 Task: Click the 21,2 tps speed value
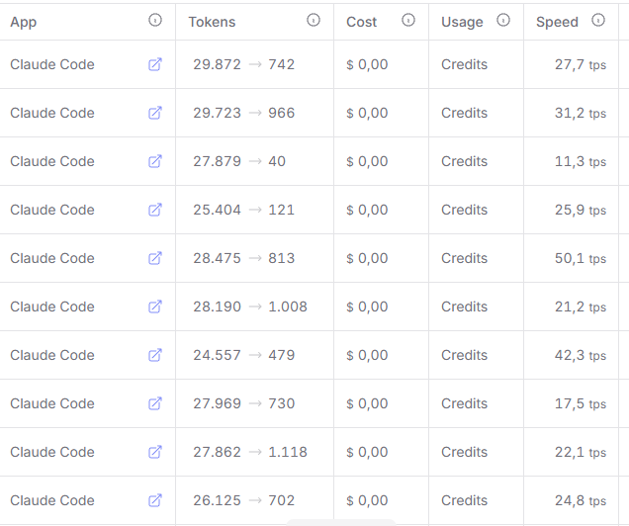pos(581,307)
